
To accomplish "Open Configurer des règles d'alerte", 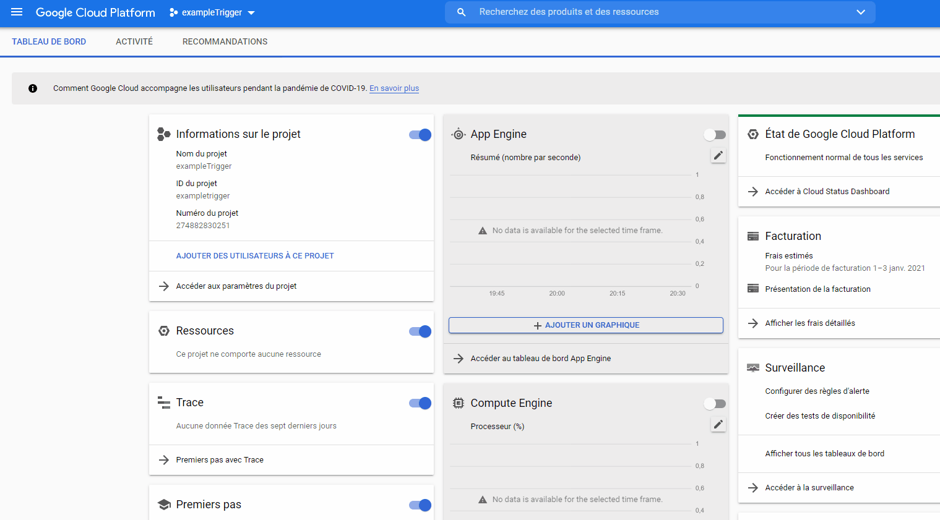I will [817, 391].
